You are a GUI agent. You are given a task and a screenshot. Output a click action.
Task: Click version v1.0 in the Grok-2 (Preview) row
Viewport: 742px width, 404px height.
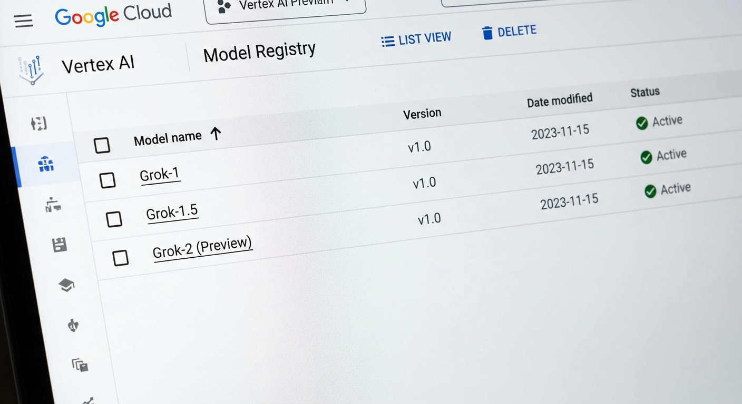tap(429, 219)
